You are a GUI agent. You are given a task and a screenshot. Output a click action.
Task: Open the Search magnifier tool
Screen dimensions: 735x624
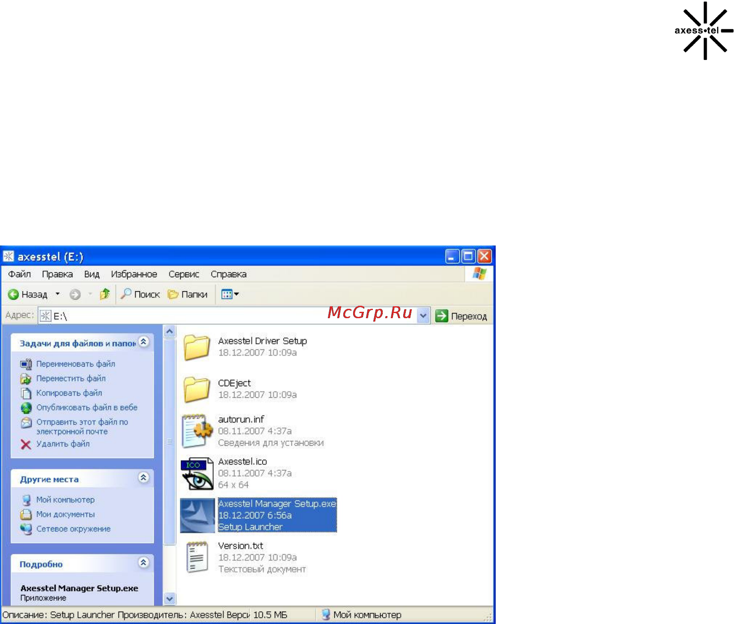coord(125,294)
